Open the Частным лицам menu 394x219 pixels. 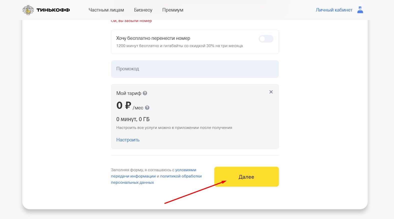click(x=106, y=10)
